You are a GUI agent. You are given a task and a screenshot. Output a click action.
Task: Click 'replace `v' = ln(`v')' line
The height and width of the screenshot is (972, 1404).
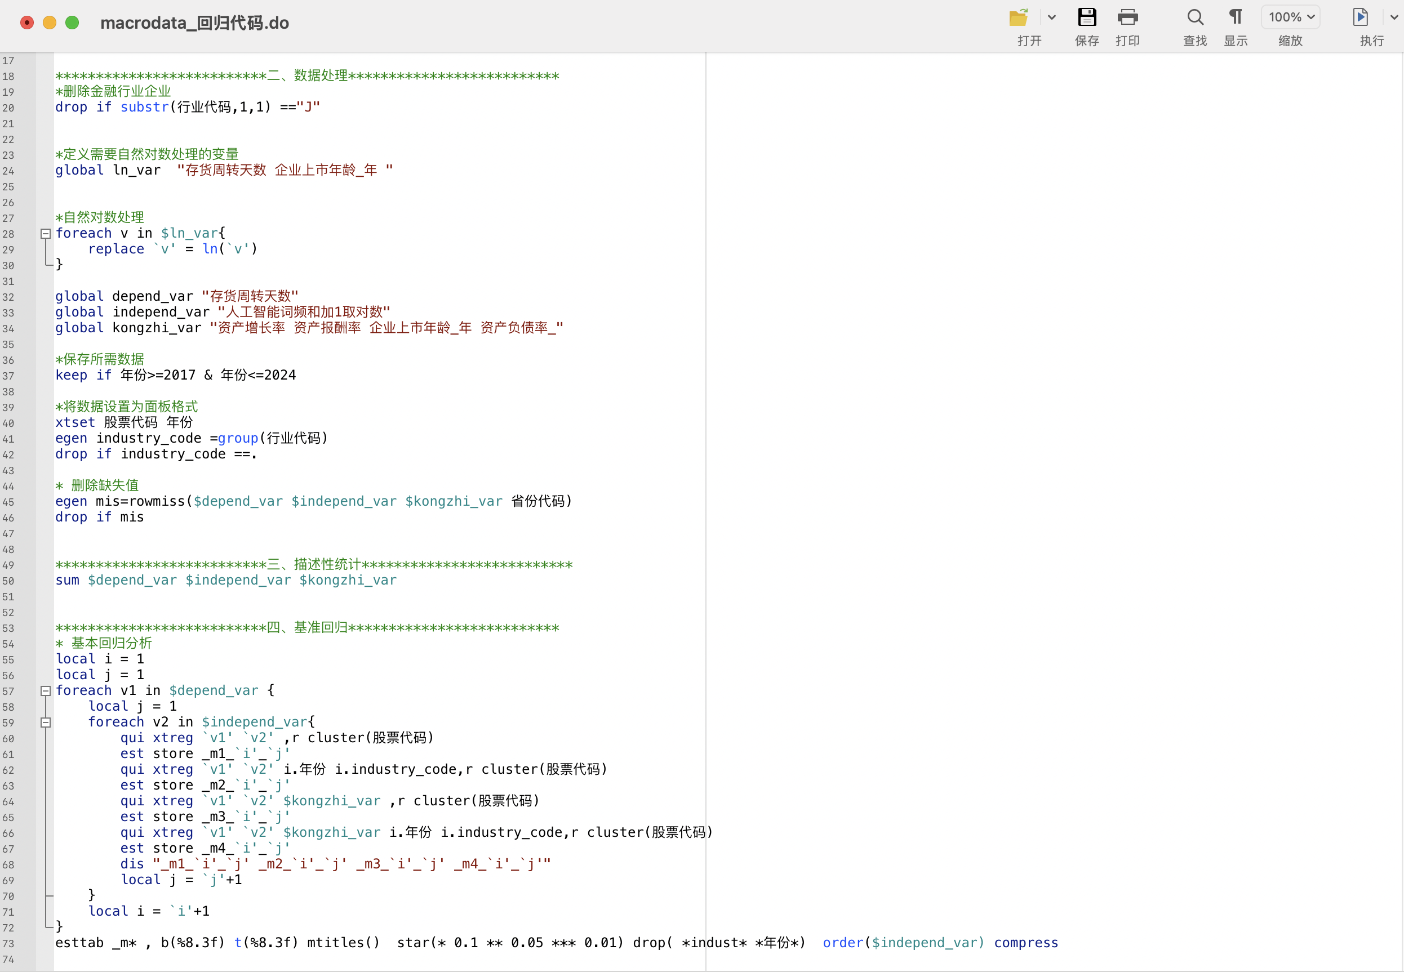[173, 249]
